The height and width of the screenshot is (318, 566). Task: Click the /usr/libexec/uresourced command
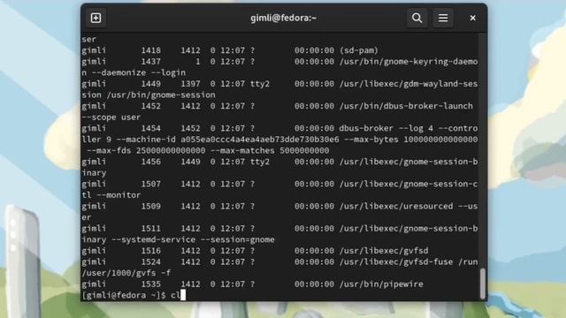[x=396, y=207]
